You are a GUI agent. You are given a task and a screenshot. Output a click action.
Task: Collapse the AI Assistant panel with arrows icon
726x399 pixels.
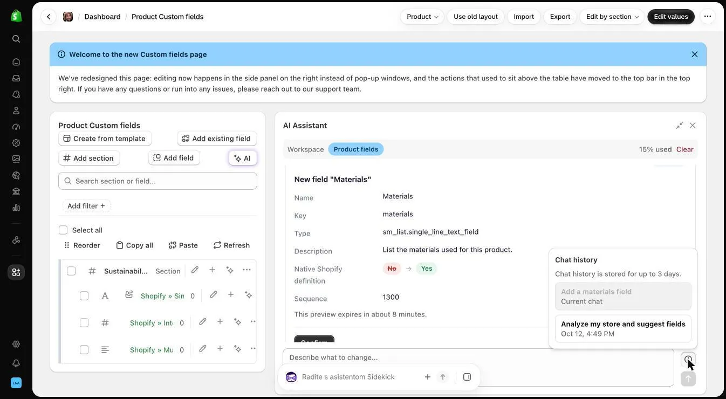tap(680, 126)
